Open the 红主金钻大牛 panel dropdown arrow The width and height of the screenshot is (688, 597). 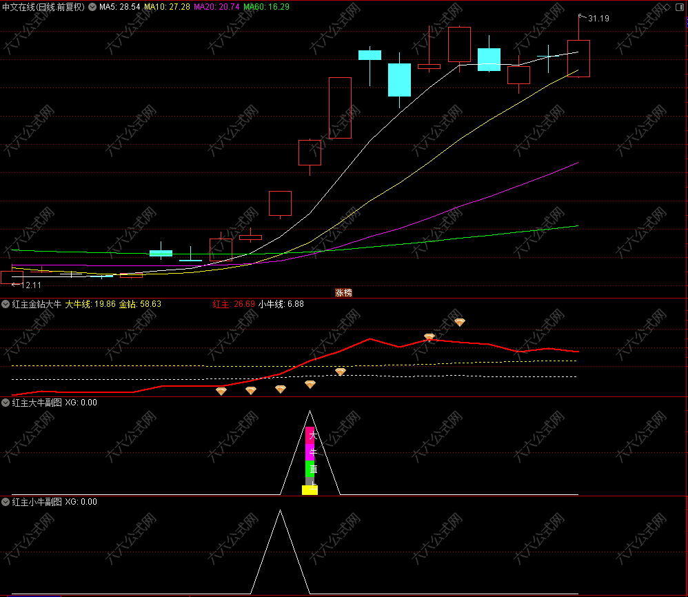point(6,303)
